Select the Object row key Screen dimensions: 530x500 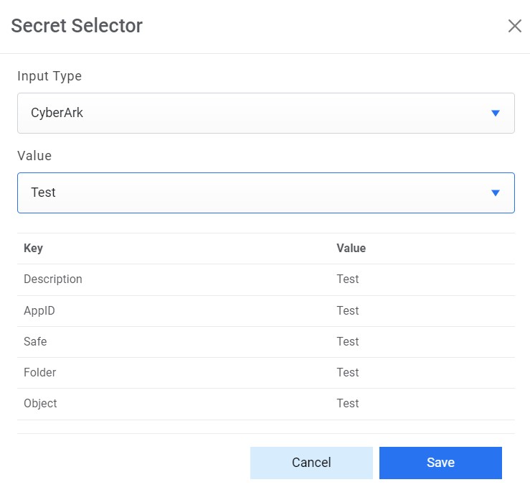pos(40,404)
